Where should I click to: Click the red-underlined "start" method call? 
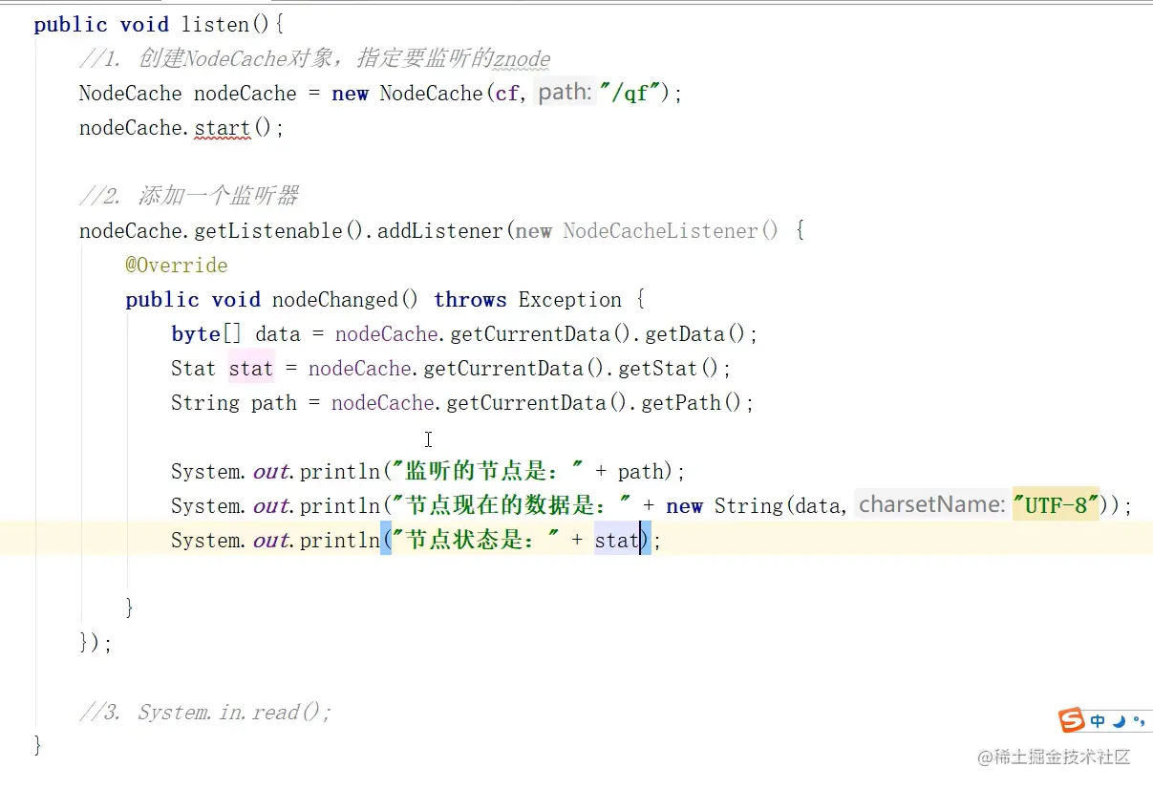[x=223, y=128]
